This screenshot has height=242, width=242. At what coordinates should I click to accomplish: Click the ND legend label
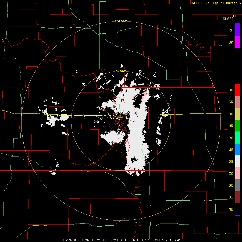(x=231, y=209)
